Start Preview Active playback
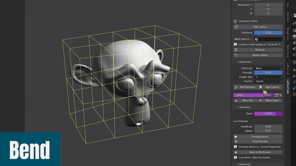Screen dimensions: 296x166 pos(258,137)
